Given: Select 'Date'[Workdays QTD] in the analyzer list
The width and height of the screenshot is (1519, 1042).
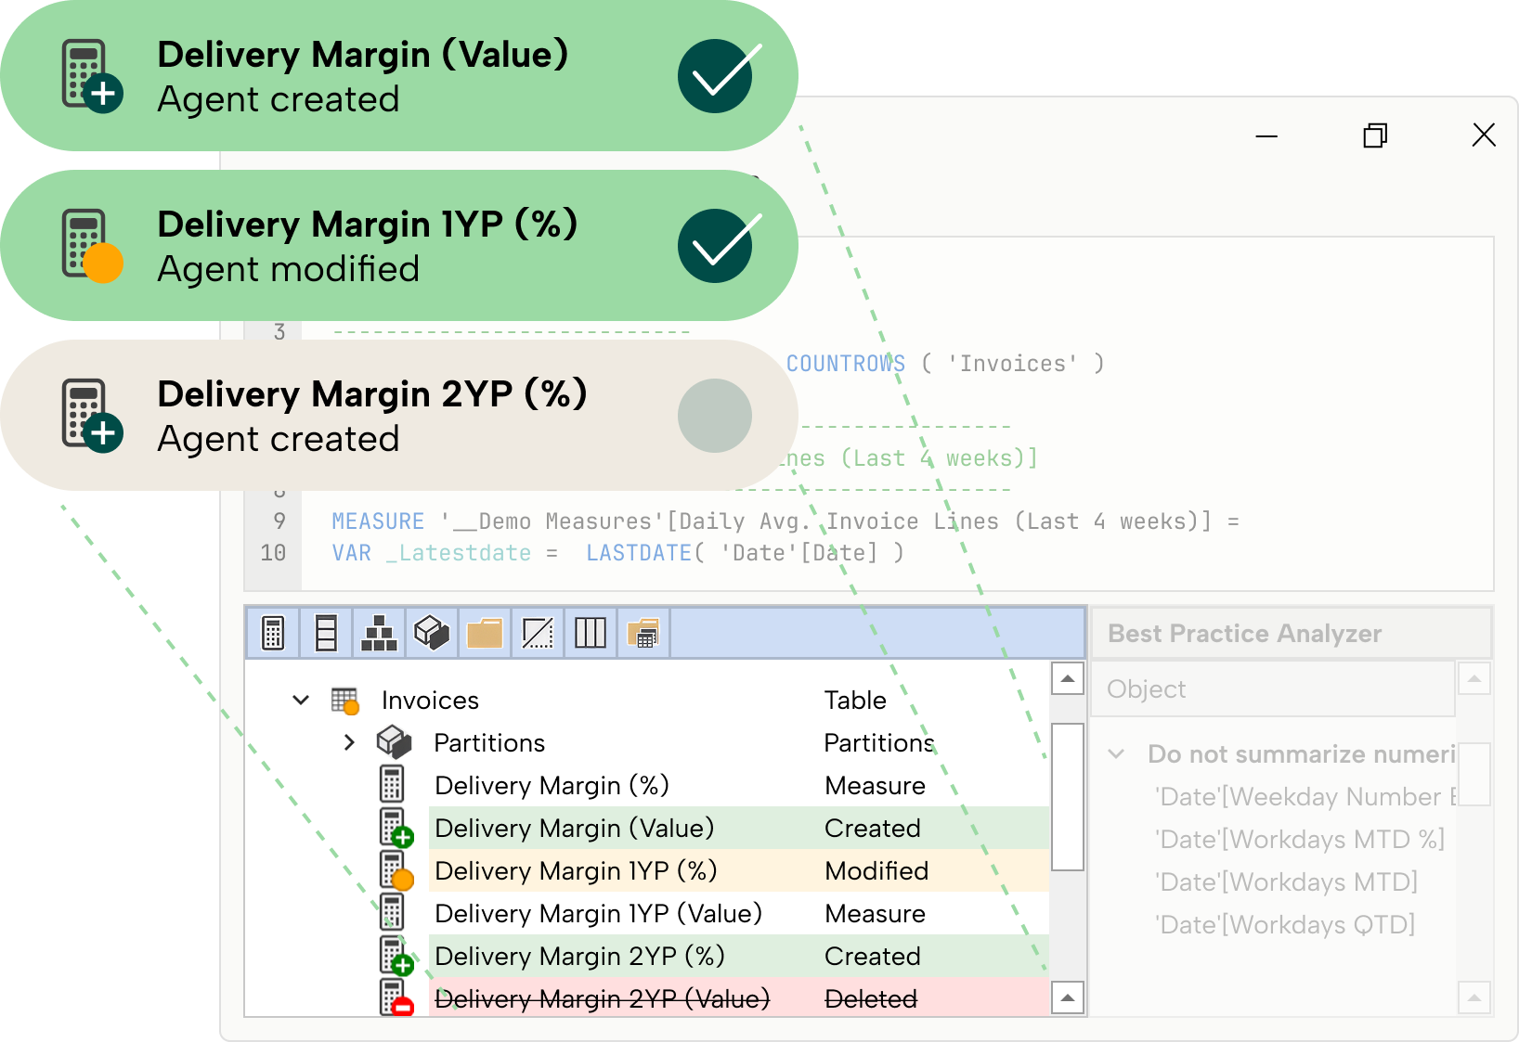Looking at the screenshot, I should coord(1285,925).
